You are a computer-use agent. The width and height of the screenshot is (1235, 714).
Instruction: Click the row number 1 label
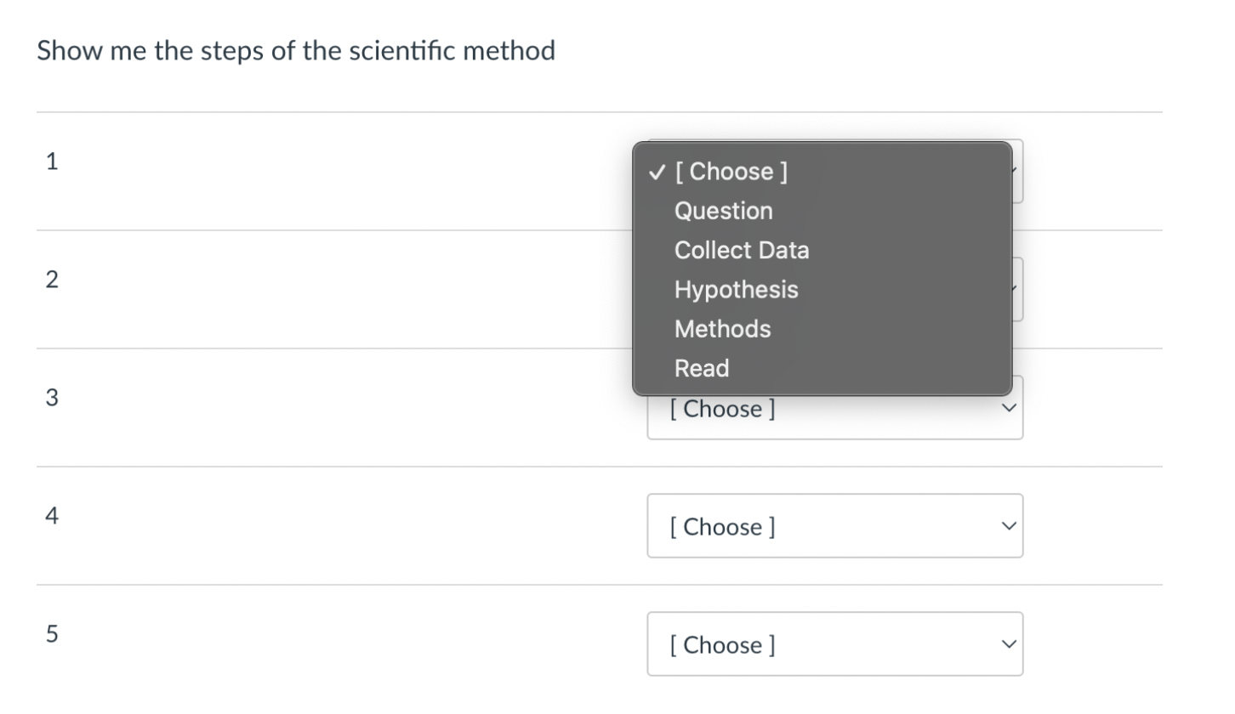(52, 161)
